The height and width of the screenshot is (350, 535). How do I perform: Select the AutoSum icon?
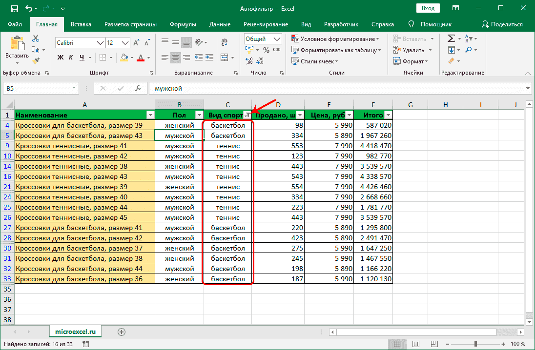[x=451, y=38]
